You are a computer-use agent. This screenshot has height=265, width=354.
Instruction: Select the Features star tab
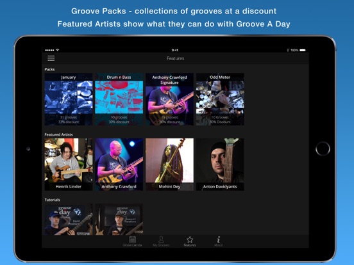[190, 241]
